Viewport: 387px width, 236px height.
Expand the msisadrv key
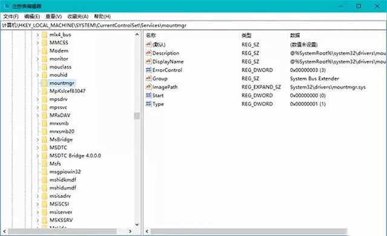click(37, 196)
